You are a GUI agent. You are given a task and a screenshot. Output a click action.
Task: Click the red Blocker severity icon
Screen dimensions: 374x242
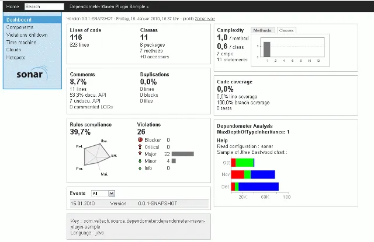pos(140,140)
